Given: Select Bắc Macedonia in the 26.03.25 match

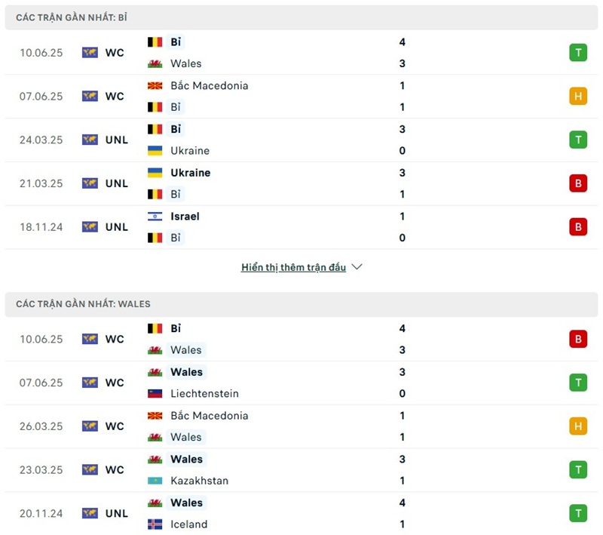Looking at the screenshot, I should 209,416.
